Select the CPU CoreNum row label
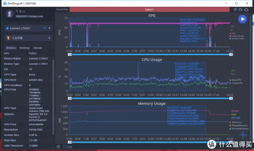Screen dimensions: 254x151 [13, 85]
